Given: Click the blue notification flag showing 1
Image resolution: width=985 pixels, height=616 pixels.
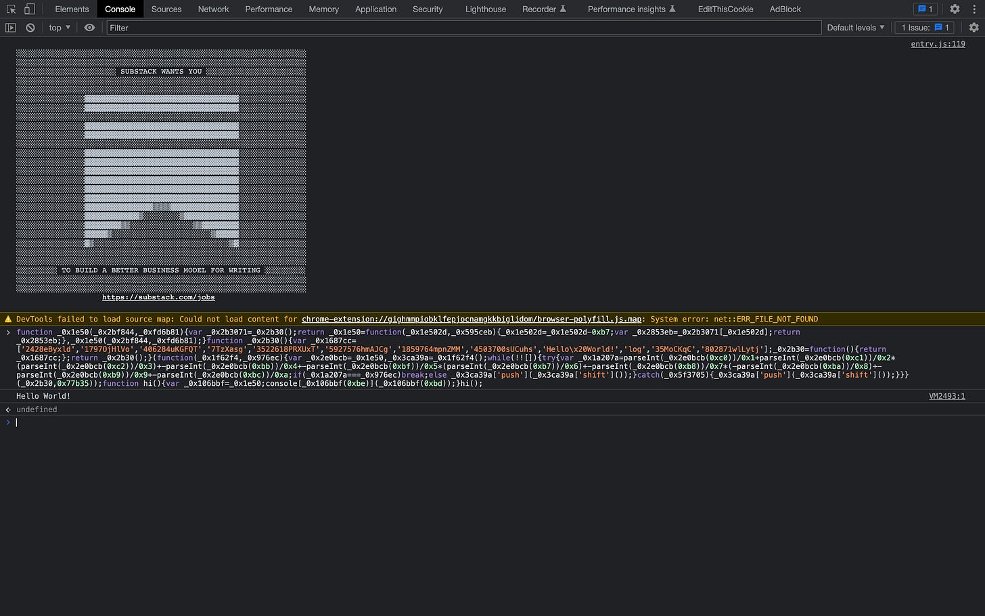Looking at the screenshot, I should [924, 9].
